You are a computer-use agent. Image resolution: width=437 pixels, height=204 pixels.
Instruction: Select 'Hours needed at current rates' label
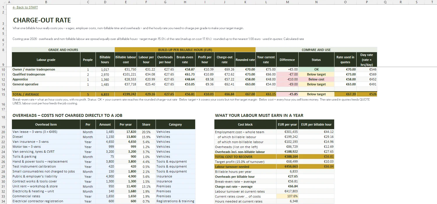click(x=245, y=201)
